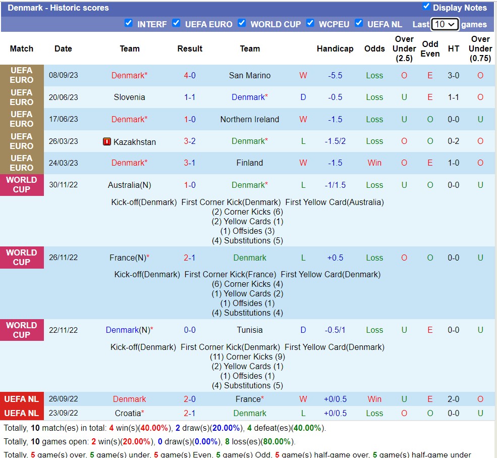Click the 4-0 result against San Marino
This screenshot has width=497, height=458.
click(190, 76)
